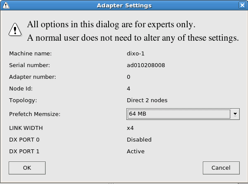
Task: Click the DX PORT 1 Active status
Action: pos(136,152)
